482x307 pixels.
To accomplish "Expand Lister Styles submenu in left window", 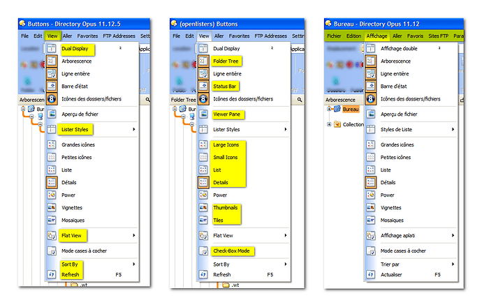I will click(133, 129).
